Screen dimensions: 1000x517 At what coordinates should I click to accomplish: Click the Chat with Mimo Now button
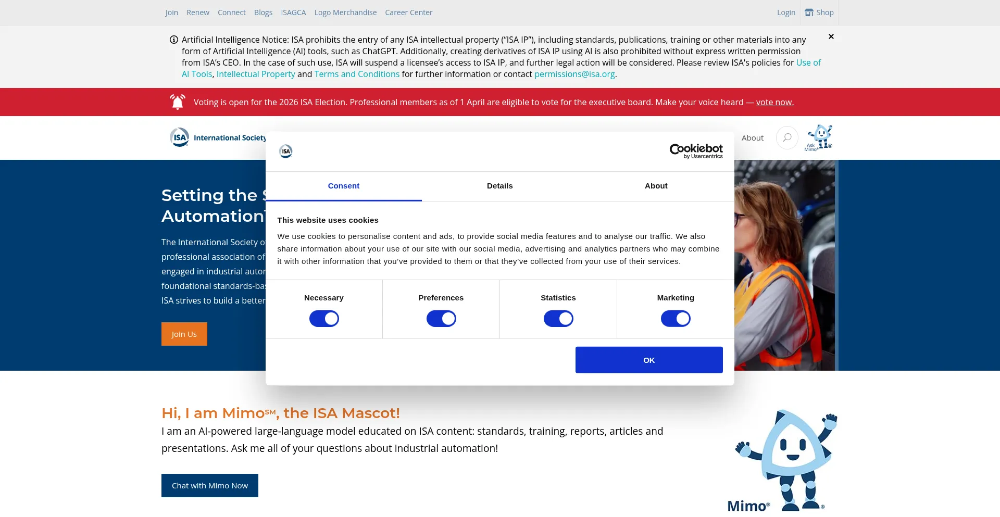[210, 485]
